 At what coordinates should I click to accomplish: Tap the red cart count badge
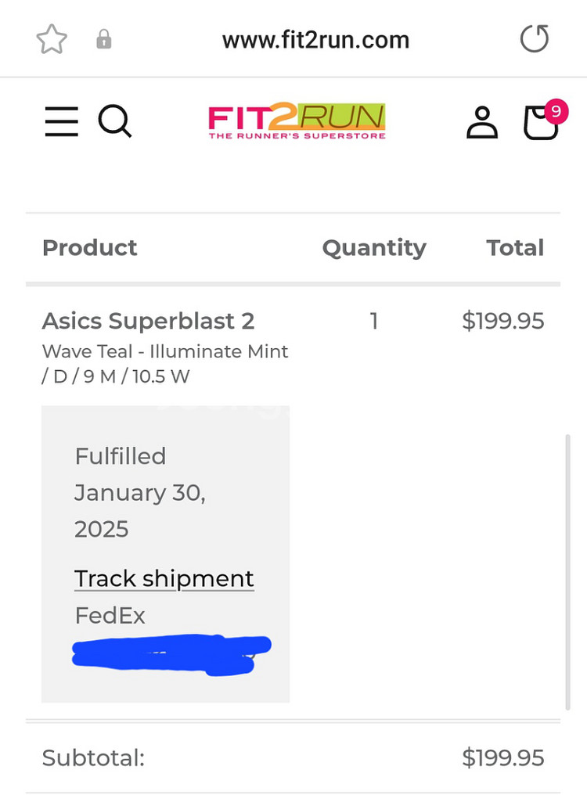(556, 111)
